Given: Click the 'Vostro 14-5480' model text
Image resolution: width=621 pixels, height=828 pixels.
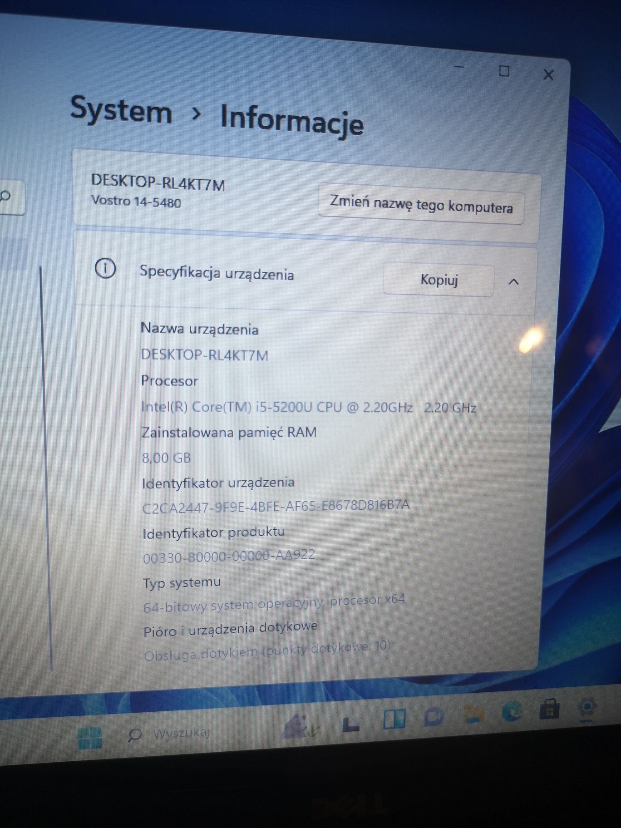Looking at the screenshot, I should coord(136,201).
